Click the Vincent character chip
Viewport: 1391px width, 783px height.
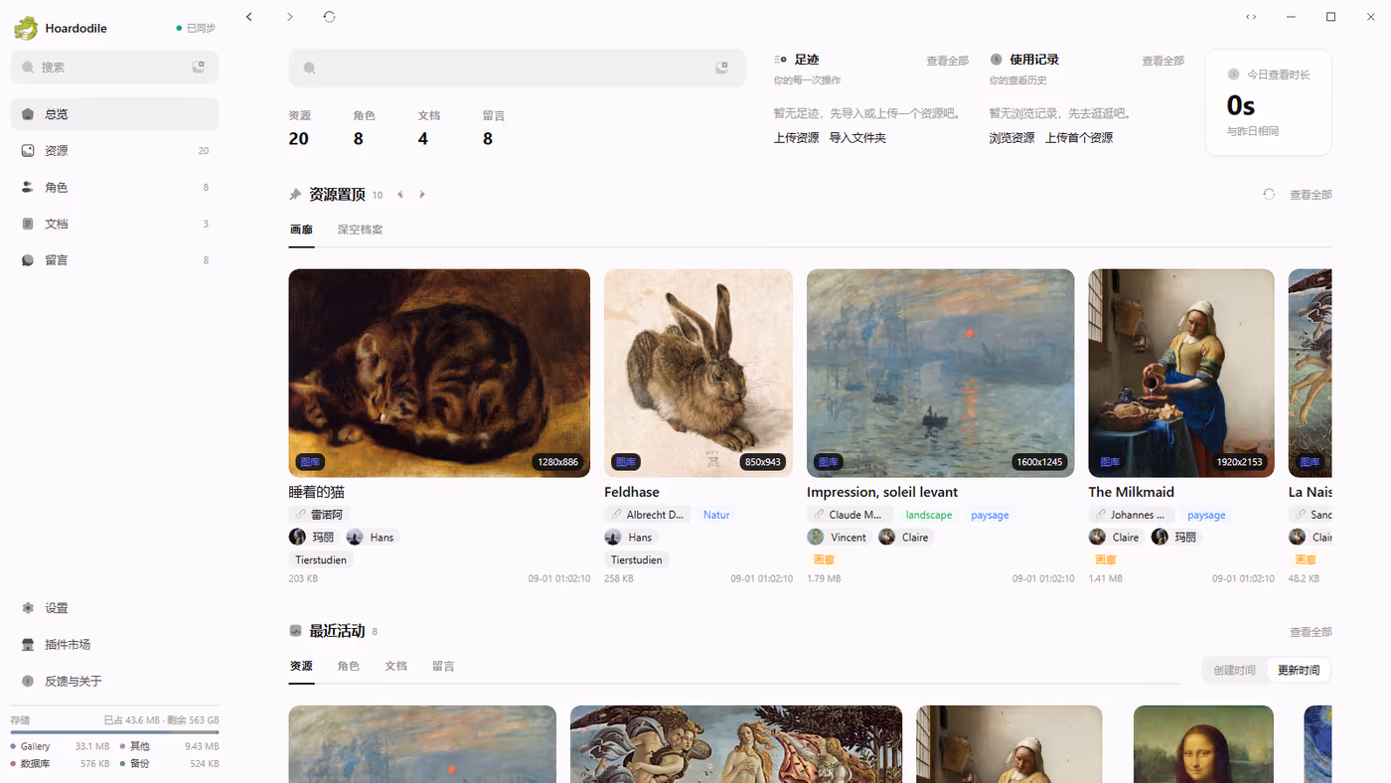tap(838, 538)
